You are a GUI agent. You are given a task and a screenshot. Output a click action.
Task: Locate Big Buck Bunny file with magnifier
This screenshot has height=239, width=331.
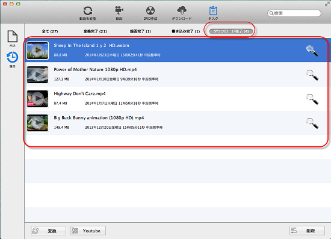312,123
